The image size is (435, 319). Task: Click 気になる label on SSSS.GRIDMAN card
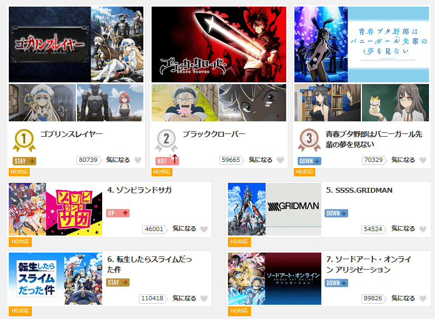[403, 229]
